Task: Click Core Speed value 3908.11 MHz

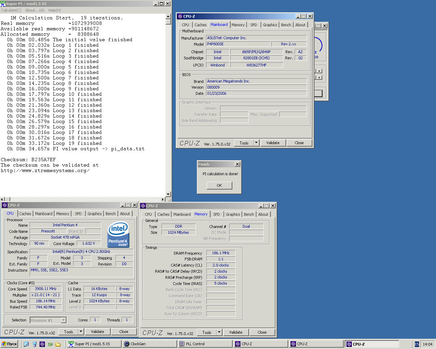Action: (x=46, y=289)
